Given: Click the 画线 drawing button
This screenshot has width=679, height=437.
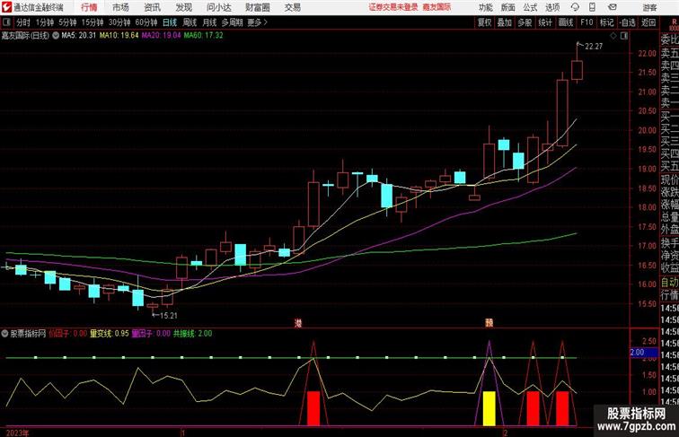Looking at the screenshot, I should pyautogui.click(x=566, y=22).
